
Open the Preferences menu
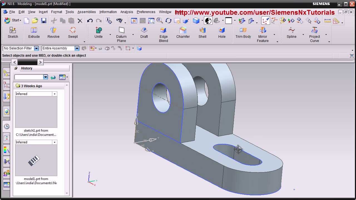[146, 12]
